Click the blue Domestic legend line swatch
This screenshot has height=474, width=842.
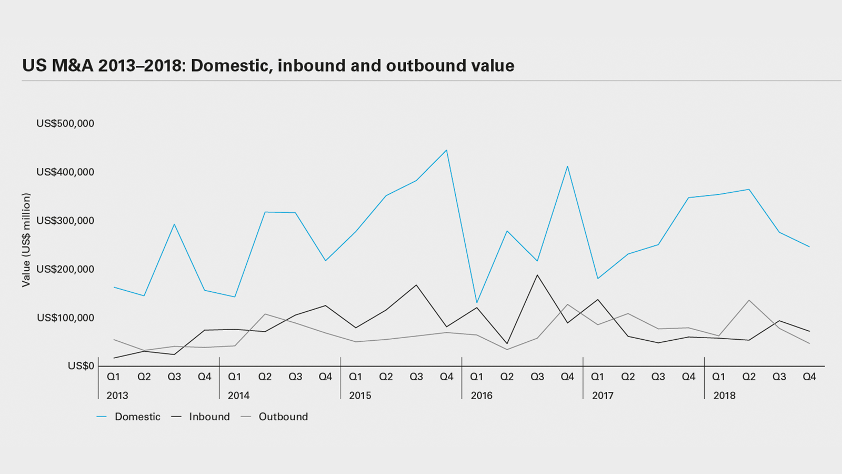(x=102, y=417)
